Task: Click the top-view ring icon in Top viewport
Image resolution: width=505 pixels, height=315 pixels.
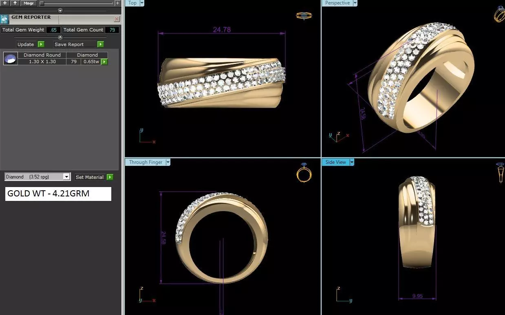Action: (304, 16)
